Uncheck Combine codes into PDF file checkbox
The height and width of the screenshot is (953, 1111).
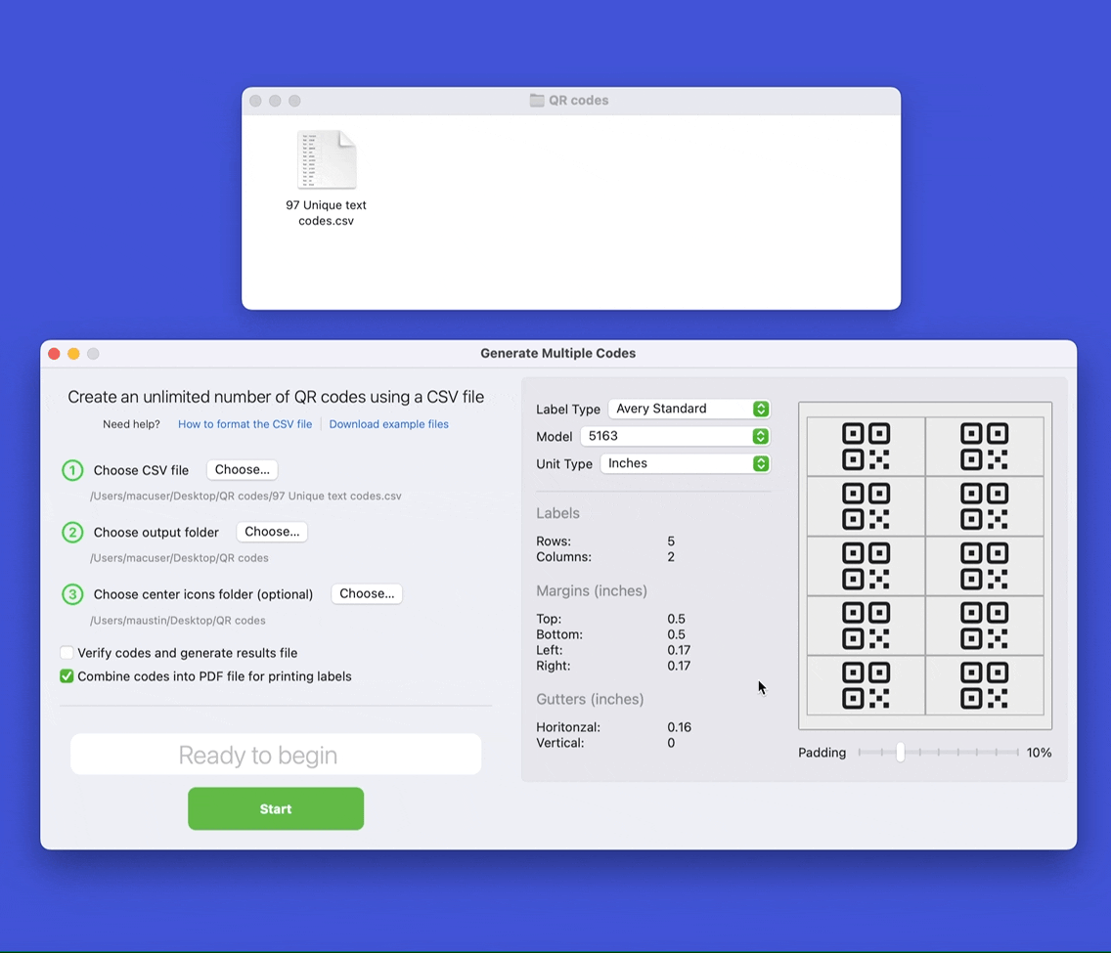point(67,676)
